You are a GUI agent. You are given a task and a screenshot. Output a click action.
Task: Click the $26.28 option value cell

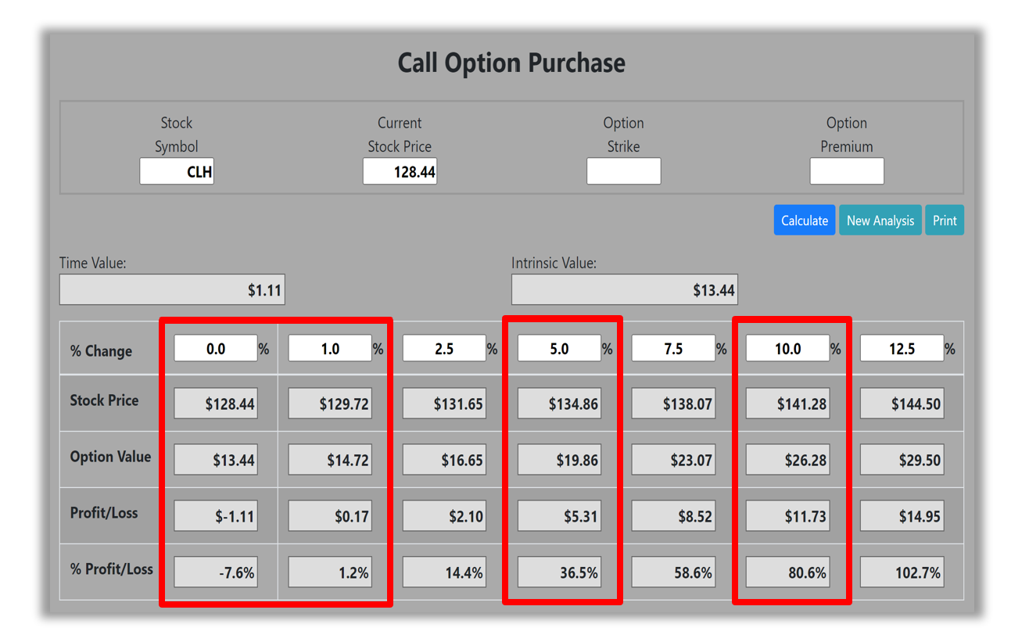(787, 461)
